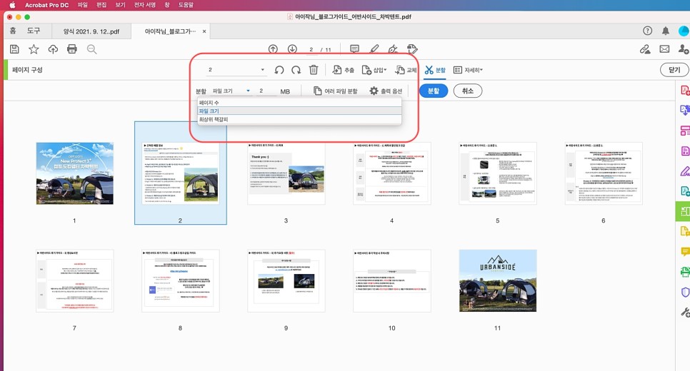Open the green Organize Pages sidebar tool
Screen dimensions: 690x371
[684, 211]
